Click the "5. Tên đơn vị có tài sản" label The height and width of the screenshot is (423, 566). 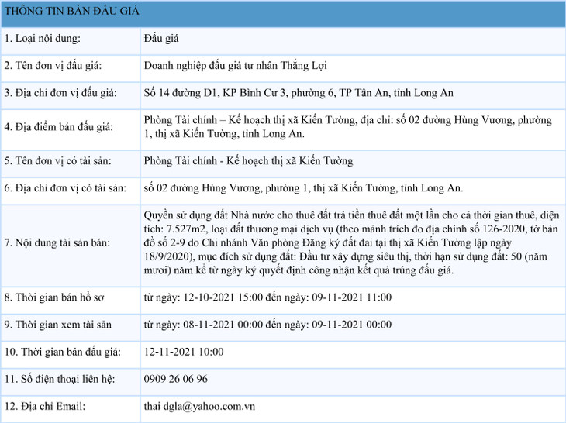point(58,161)
